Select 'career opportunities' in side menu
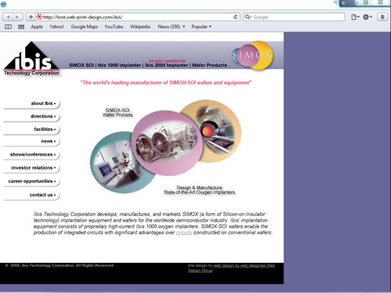 click(x=30, y=181)
